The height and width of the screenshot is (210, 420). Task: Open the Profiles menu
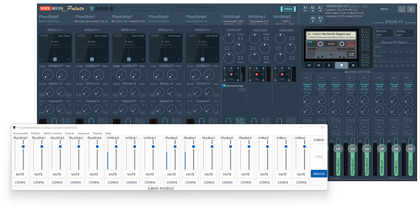pyautogui.click(x=36, y=133)
